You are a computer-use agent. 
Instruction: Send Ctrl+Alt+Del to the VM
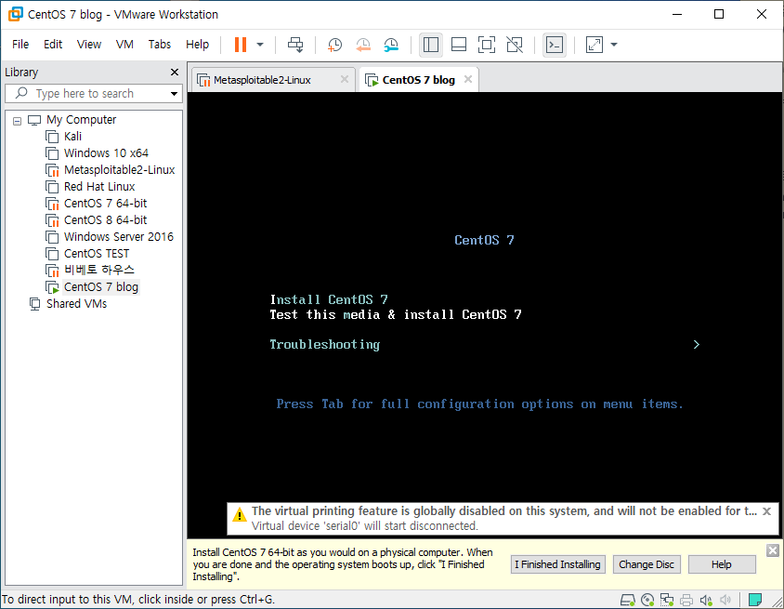(295, 45)
